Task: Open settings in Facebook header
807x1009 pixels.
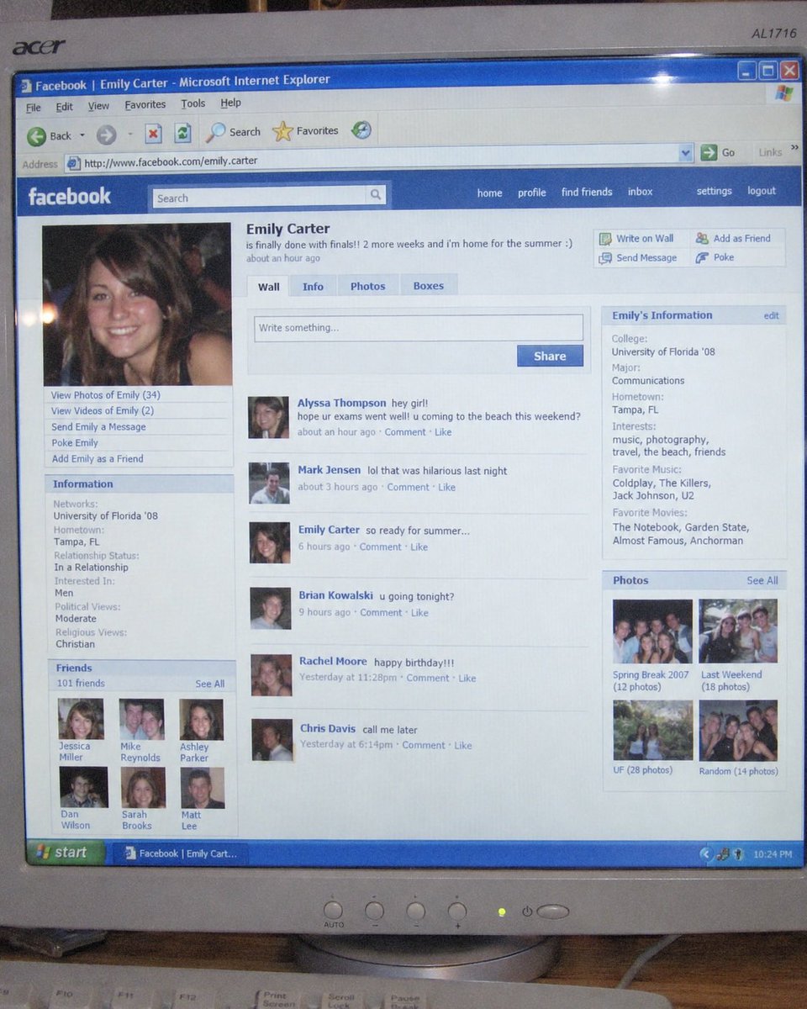Action: click(715, 191)
